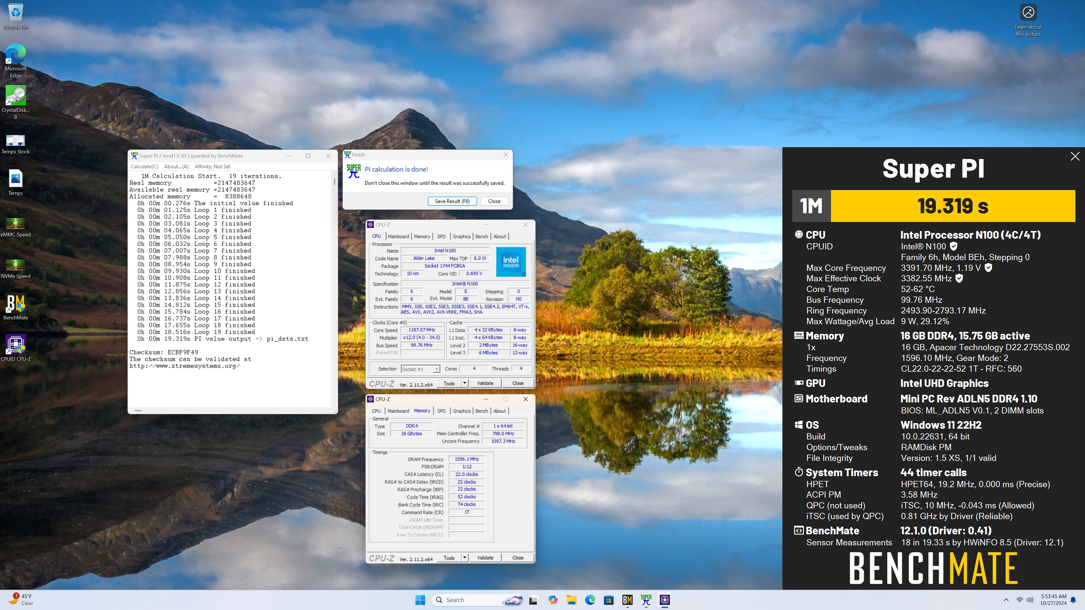Open File Explorer from the taskbar
1085x610 pixels.
pos(571,600)
